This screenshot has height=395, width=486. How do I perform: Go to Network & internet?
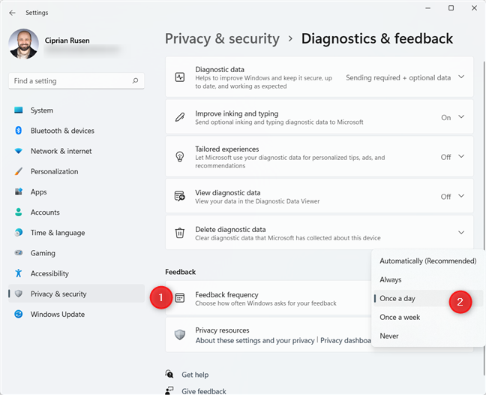pyautogui.click(x=76, y=151)
